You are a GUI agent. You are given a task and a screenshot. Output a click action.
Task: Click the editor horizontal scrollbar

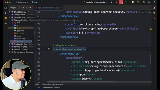(81, 82)
